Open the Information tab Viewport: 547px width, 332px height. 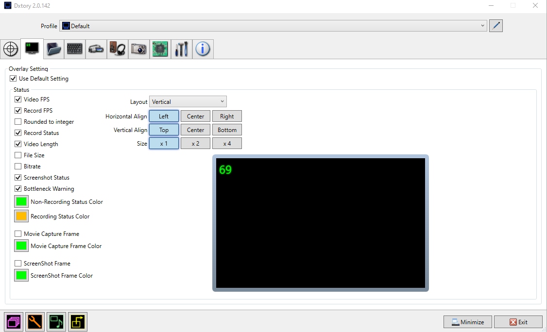coord(203,49)
